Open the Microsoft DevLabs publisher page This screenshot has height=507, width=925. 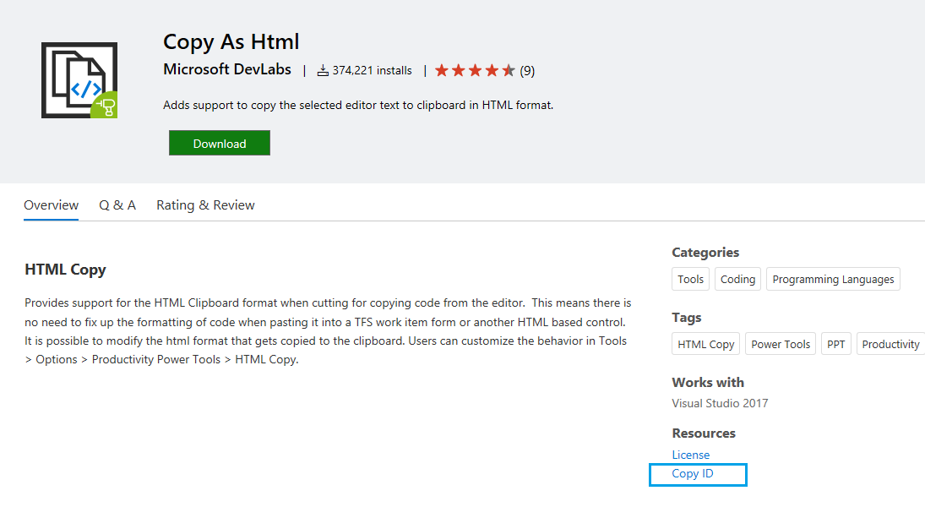[227, 69]
